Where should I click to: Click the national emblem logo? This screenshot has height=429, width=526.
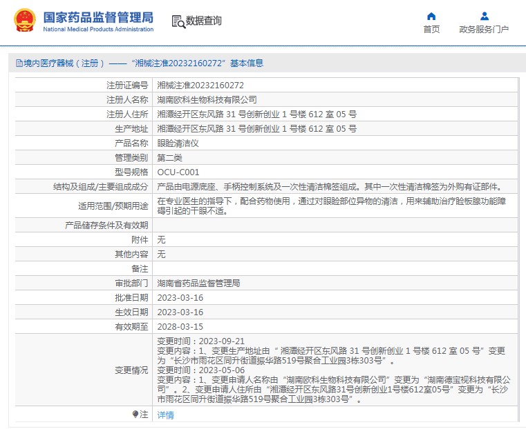(x=25, y=21)
